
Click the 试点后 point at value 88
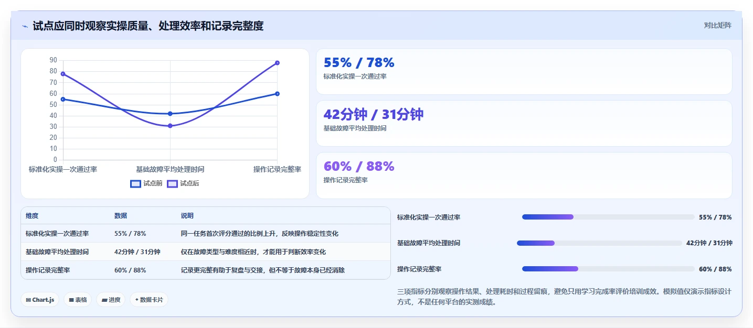(x=277, y=63)
